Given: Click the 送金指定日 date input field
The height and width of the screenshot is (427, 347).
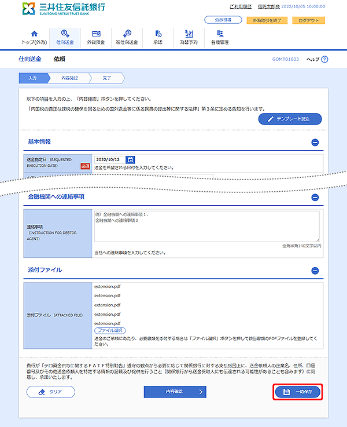Looking at the screenshot, I should [x=110, y=159].
